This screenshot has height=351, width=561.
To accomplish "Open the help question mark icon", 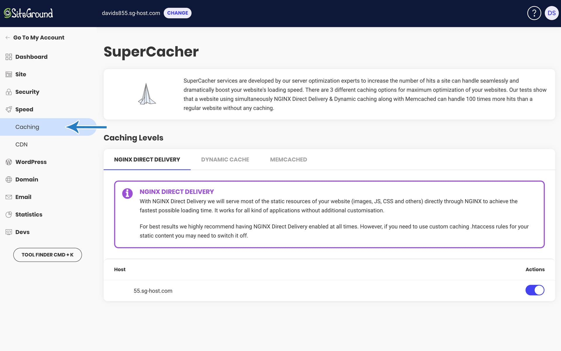I will [x=534, y=13].
